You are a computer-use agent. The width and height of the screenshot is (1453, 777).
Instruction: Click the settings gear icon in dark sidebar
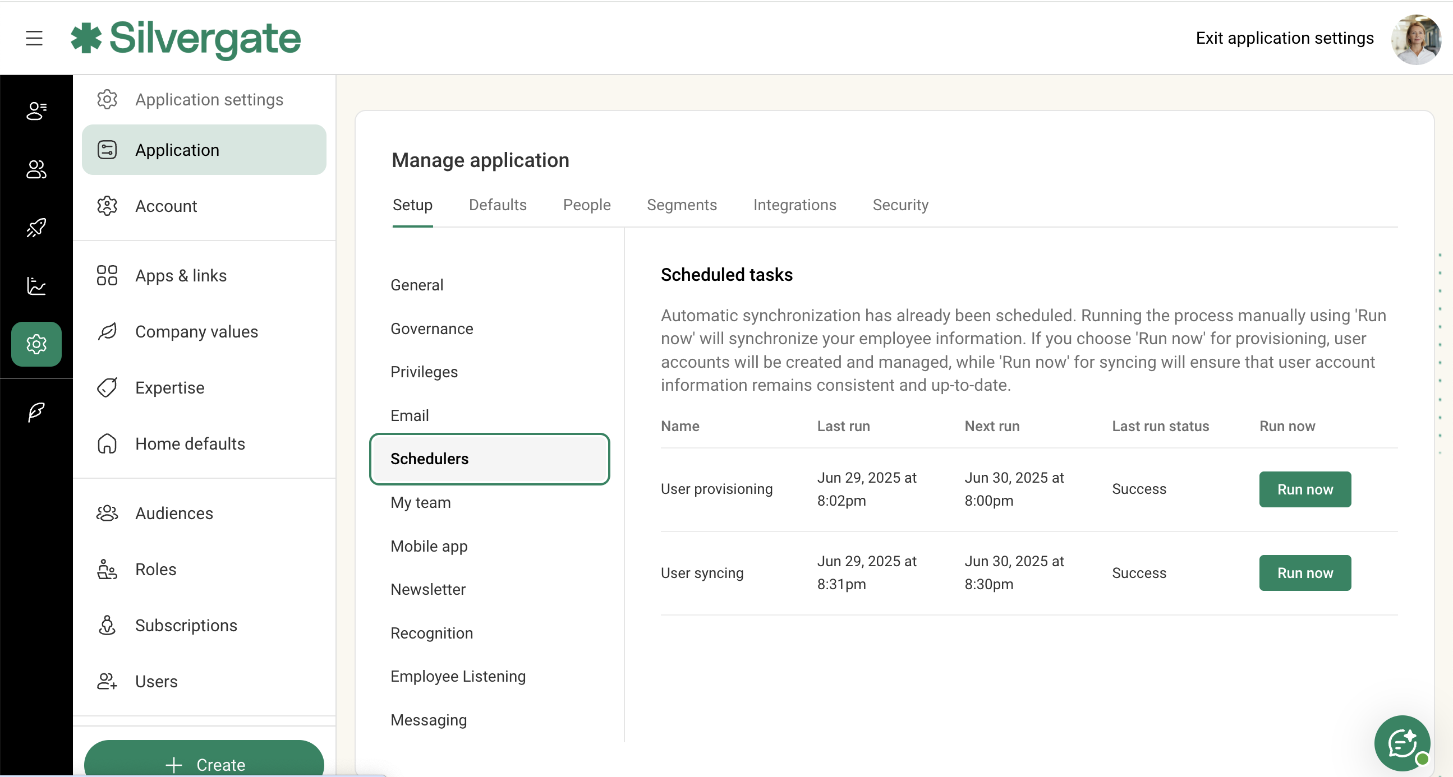tap(35, 344)
